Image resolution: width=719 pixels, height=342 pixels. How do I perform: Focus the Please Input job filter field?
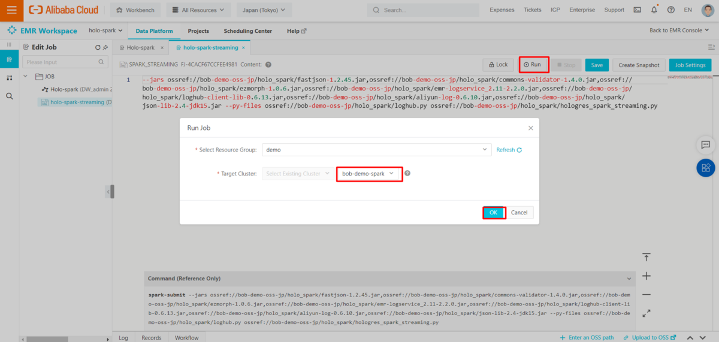(x=65, y=62)
